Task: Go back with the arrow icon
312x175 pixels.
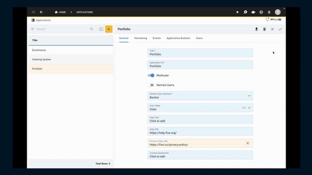Action: [41, 12]
